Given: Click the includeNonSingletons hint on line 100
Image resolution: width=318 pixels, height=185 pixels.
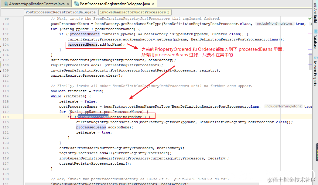Looking at the screenshot, I should click(275, 23).
